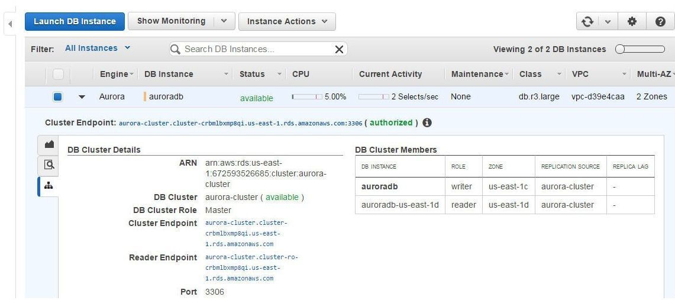Uncheck the auroradb row checkbox
Image resolution: width=675 pixels, height=300 pixels.
(x=58, y=97)
